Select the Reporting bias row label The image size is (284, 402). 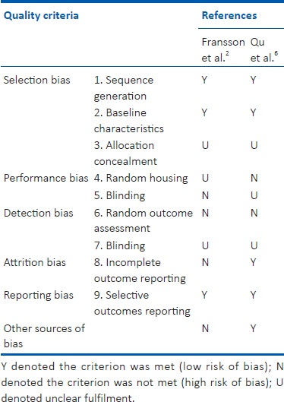pos(39,295)
